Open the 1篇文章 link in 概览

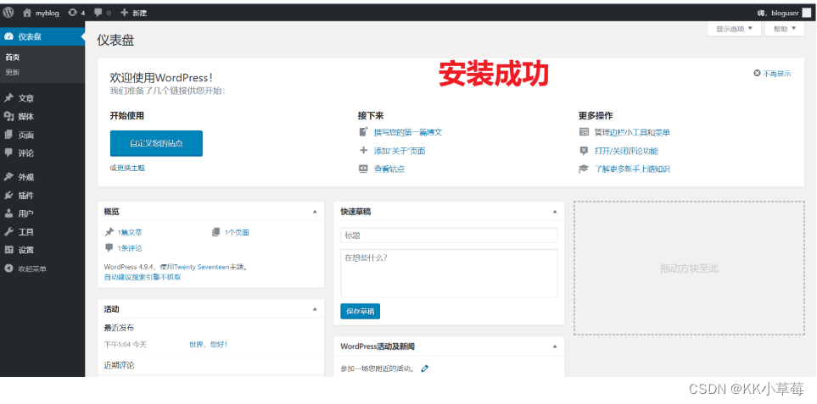click(x=130, y=232)
